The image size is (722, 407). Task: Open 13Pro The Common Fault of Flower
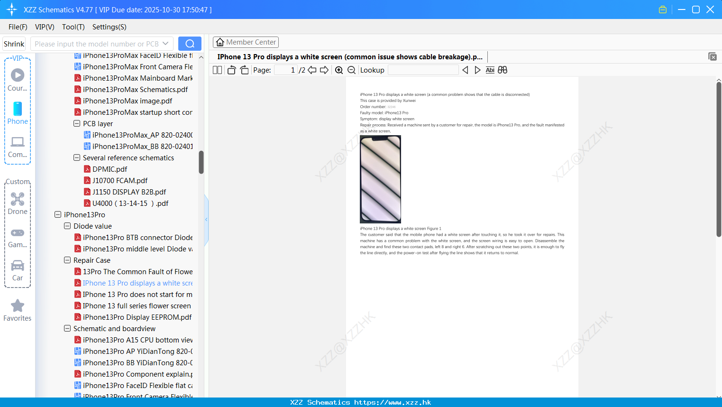134,271
